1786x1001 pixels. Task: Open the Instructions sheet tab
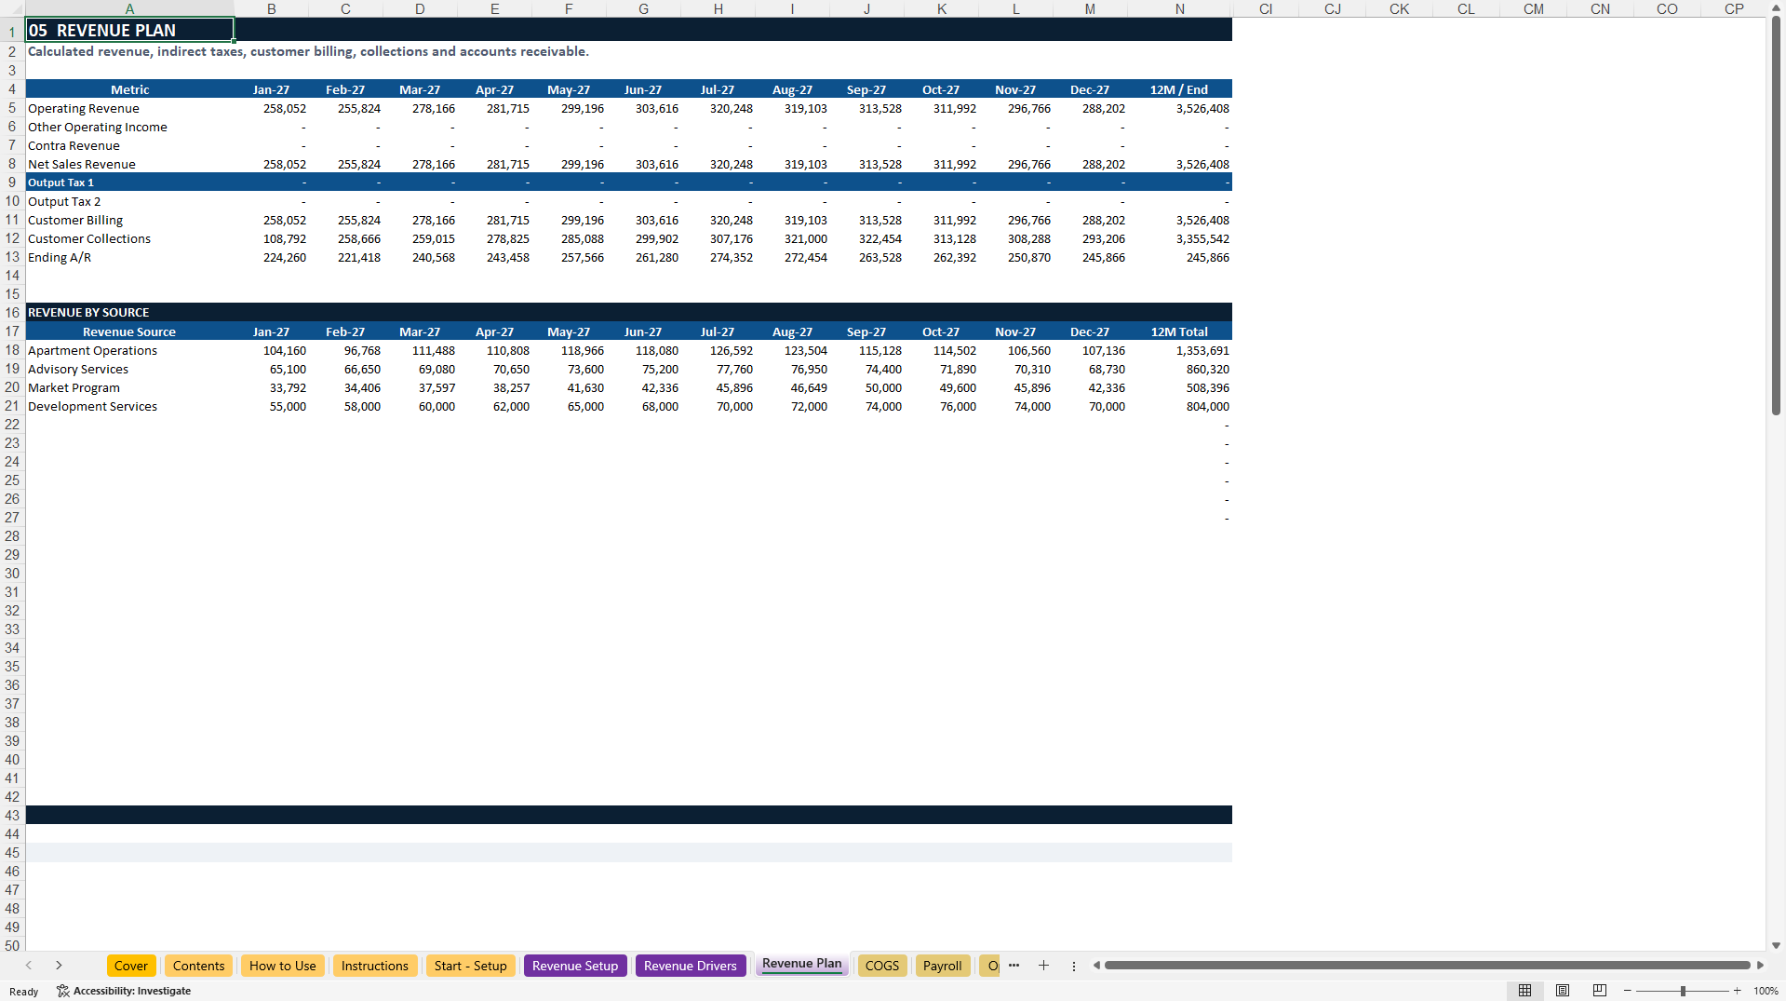coord(374,966)
